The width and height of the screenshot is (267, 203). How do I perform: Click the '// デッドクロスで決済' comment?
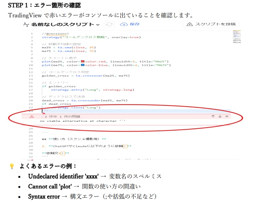(x=63, y=97)
